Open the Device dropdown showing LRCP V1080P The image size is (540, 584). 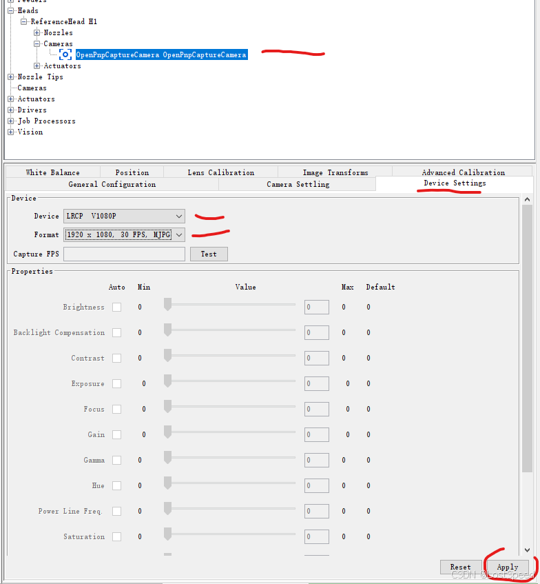click(x=124, y=216)
